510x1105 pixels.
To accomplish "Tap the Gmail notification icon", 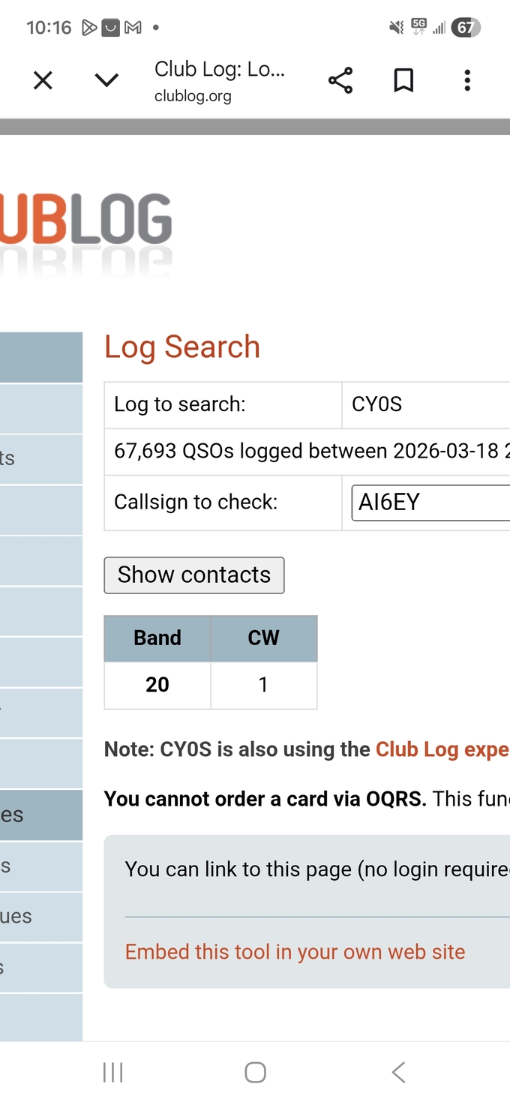I will pyautogui.click(x=133, y=28).
